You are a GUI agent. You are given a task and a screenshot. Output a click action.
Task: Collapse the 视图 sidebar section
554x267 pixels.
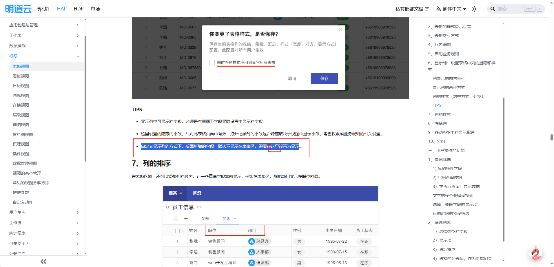[77, 56]
